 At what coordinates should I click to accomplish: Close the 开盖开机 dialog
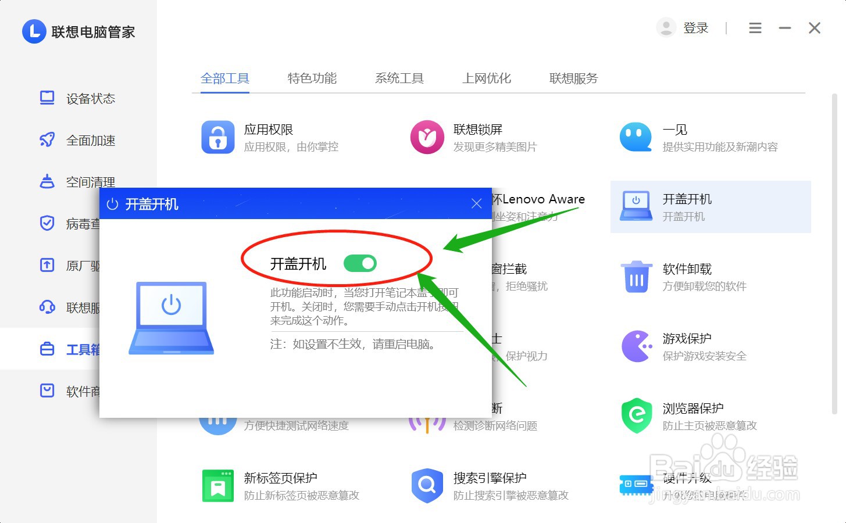[476, 203]
